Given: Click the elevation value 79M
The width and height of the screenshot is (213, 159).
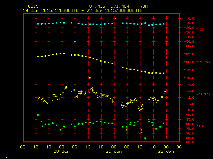Looking at the screenshot, I should coord(144,6).
